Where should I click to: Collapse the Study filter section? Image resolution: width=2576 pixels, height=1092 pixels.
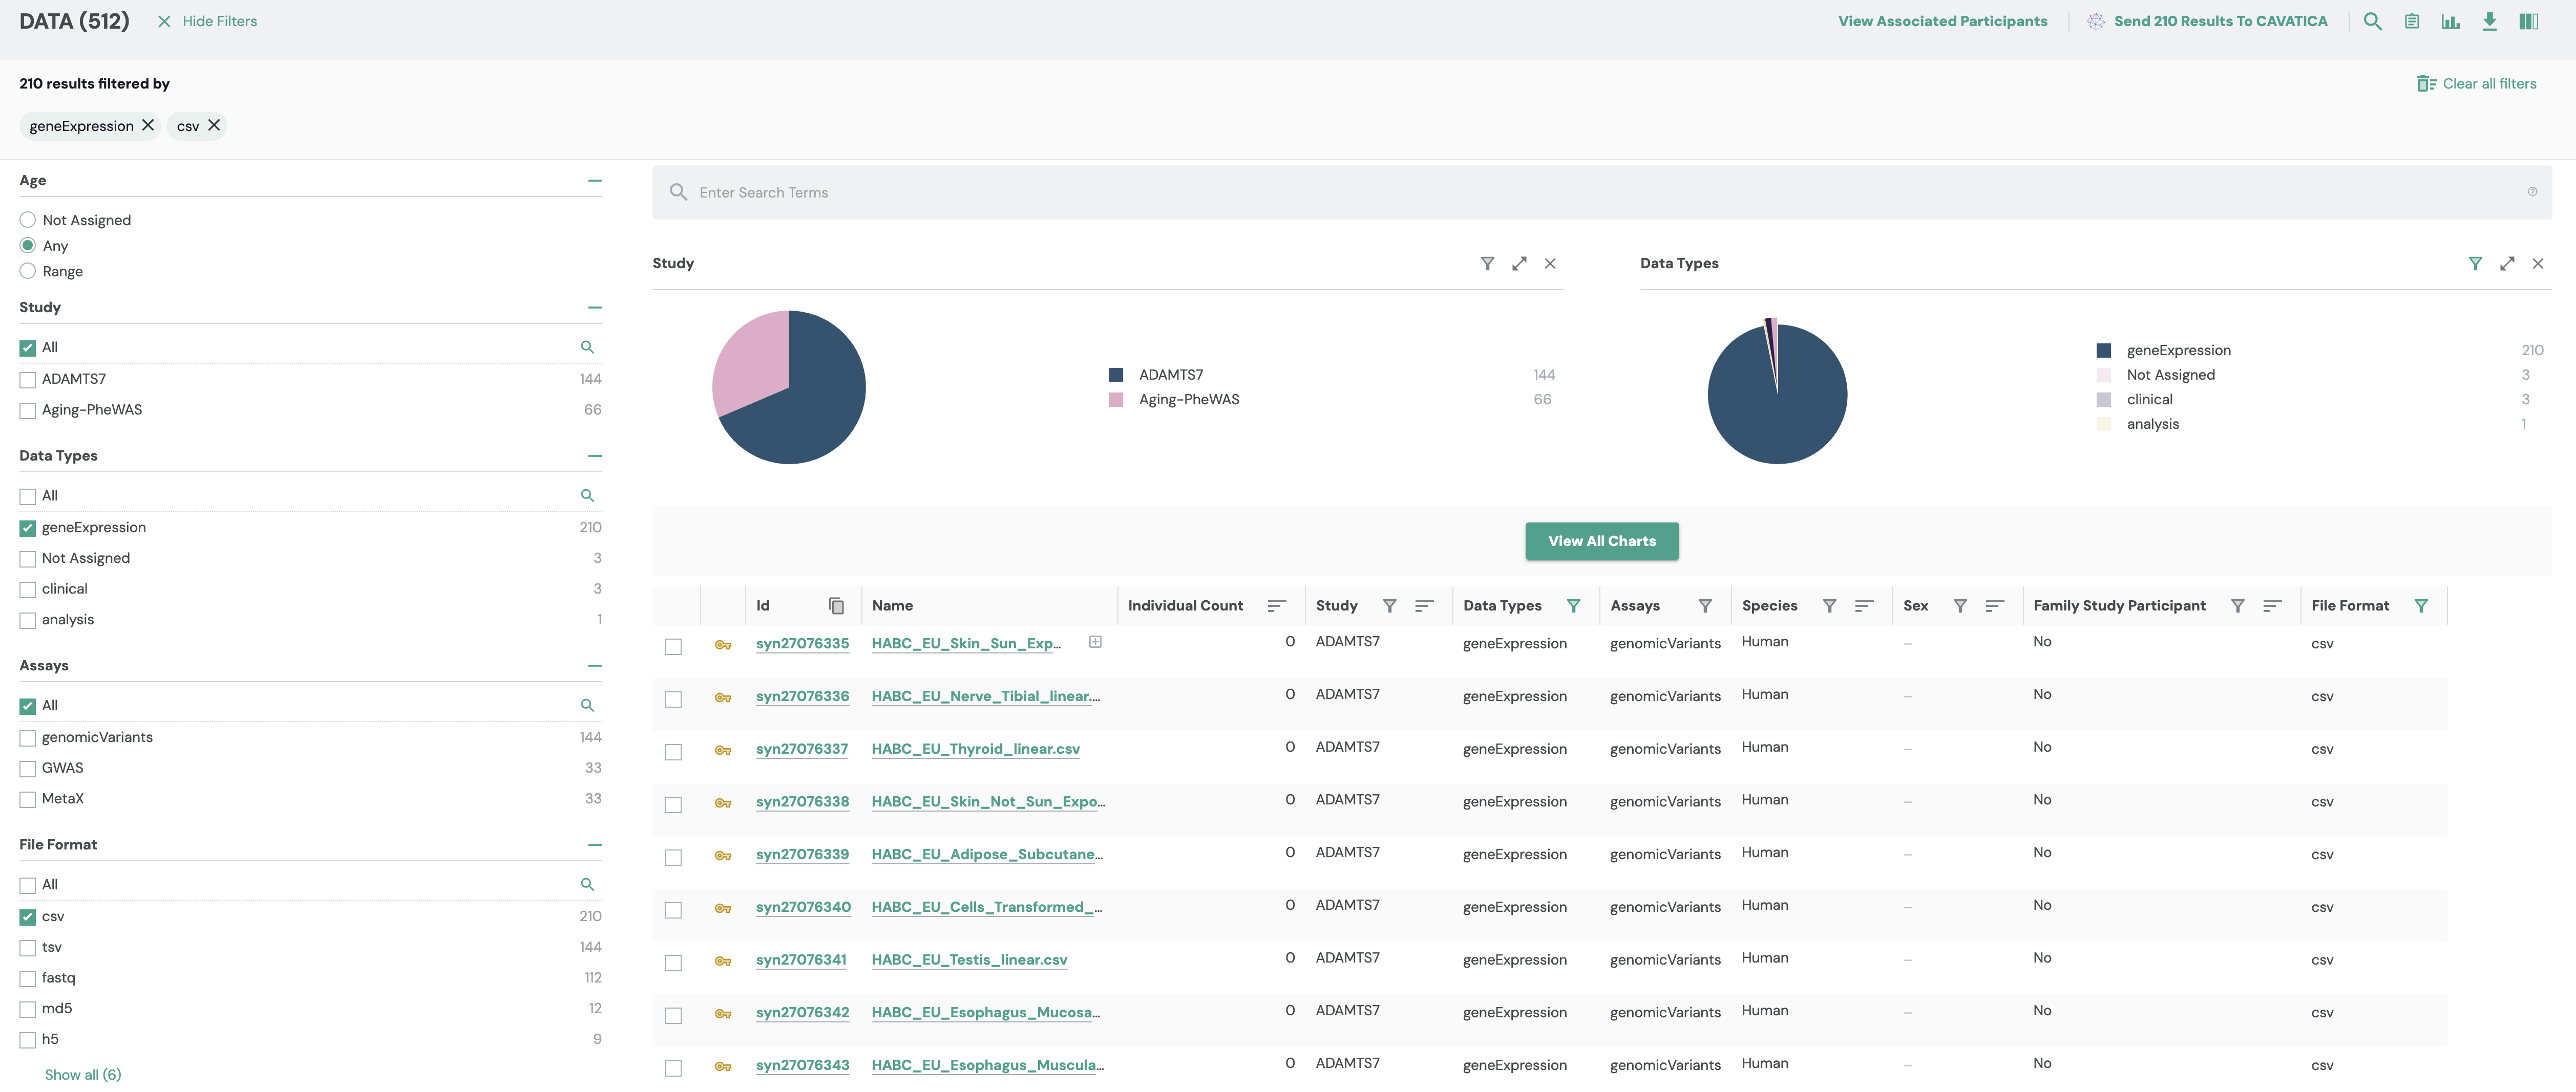(x=595, y=308)
